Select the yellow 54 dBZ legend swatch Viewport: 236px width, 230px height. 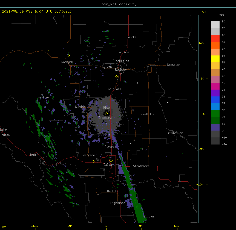coord(215,59)
